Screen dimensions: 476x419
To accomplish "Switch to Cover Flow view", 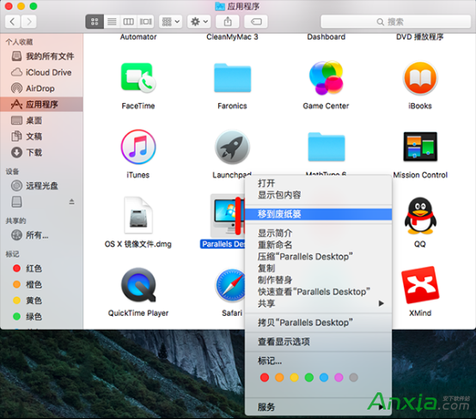I will pos(146,21).
